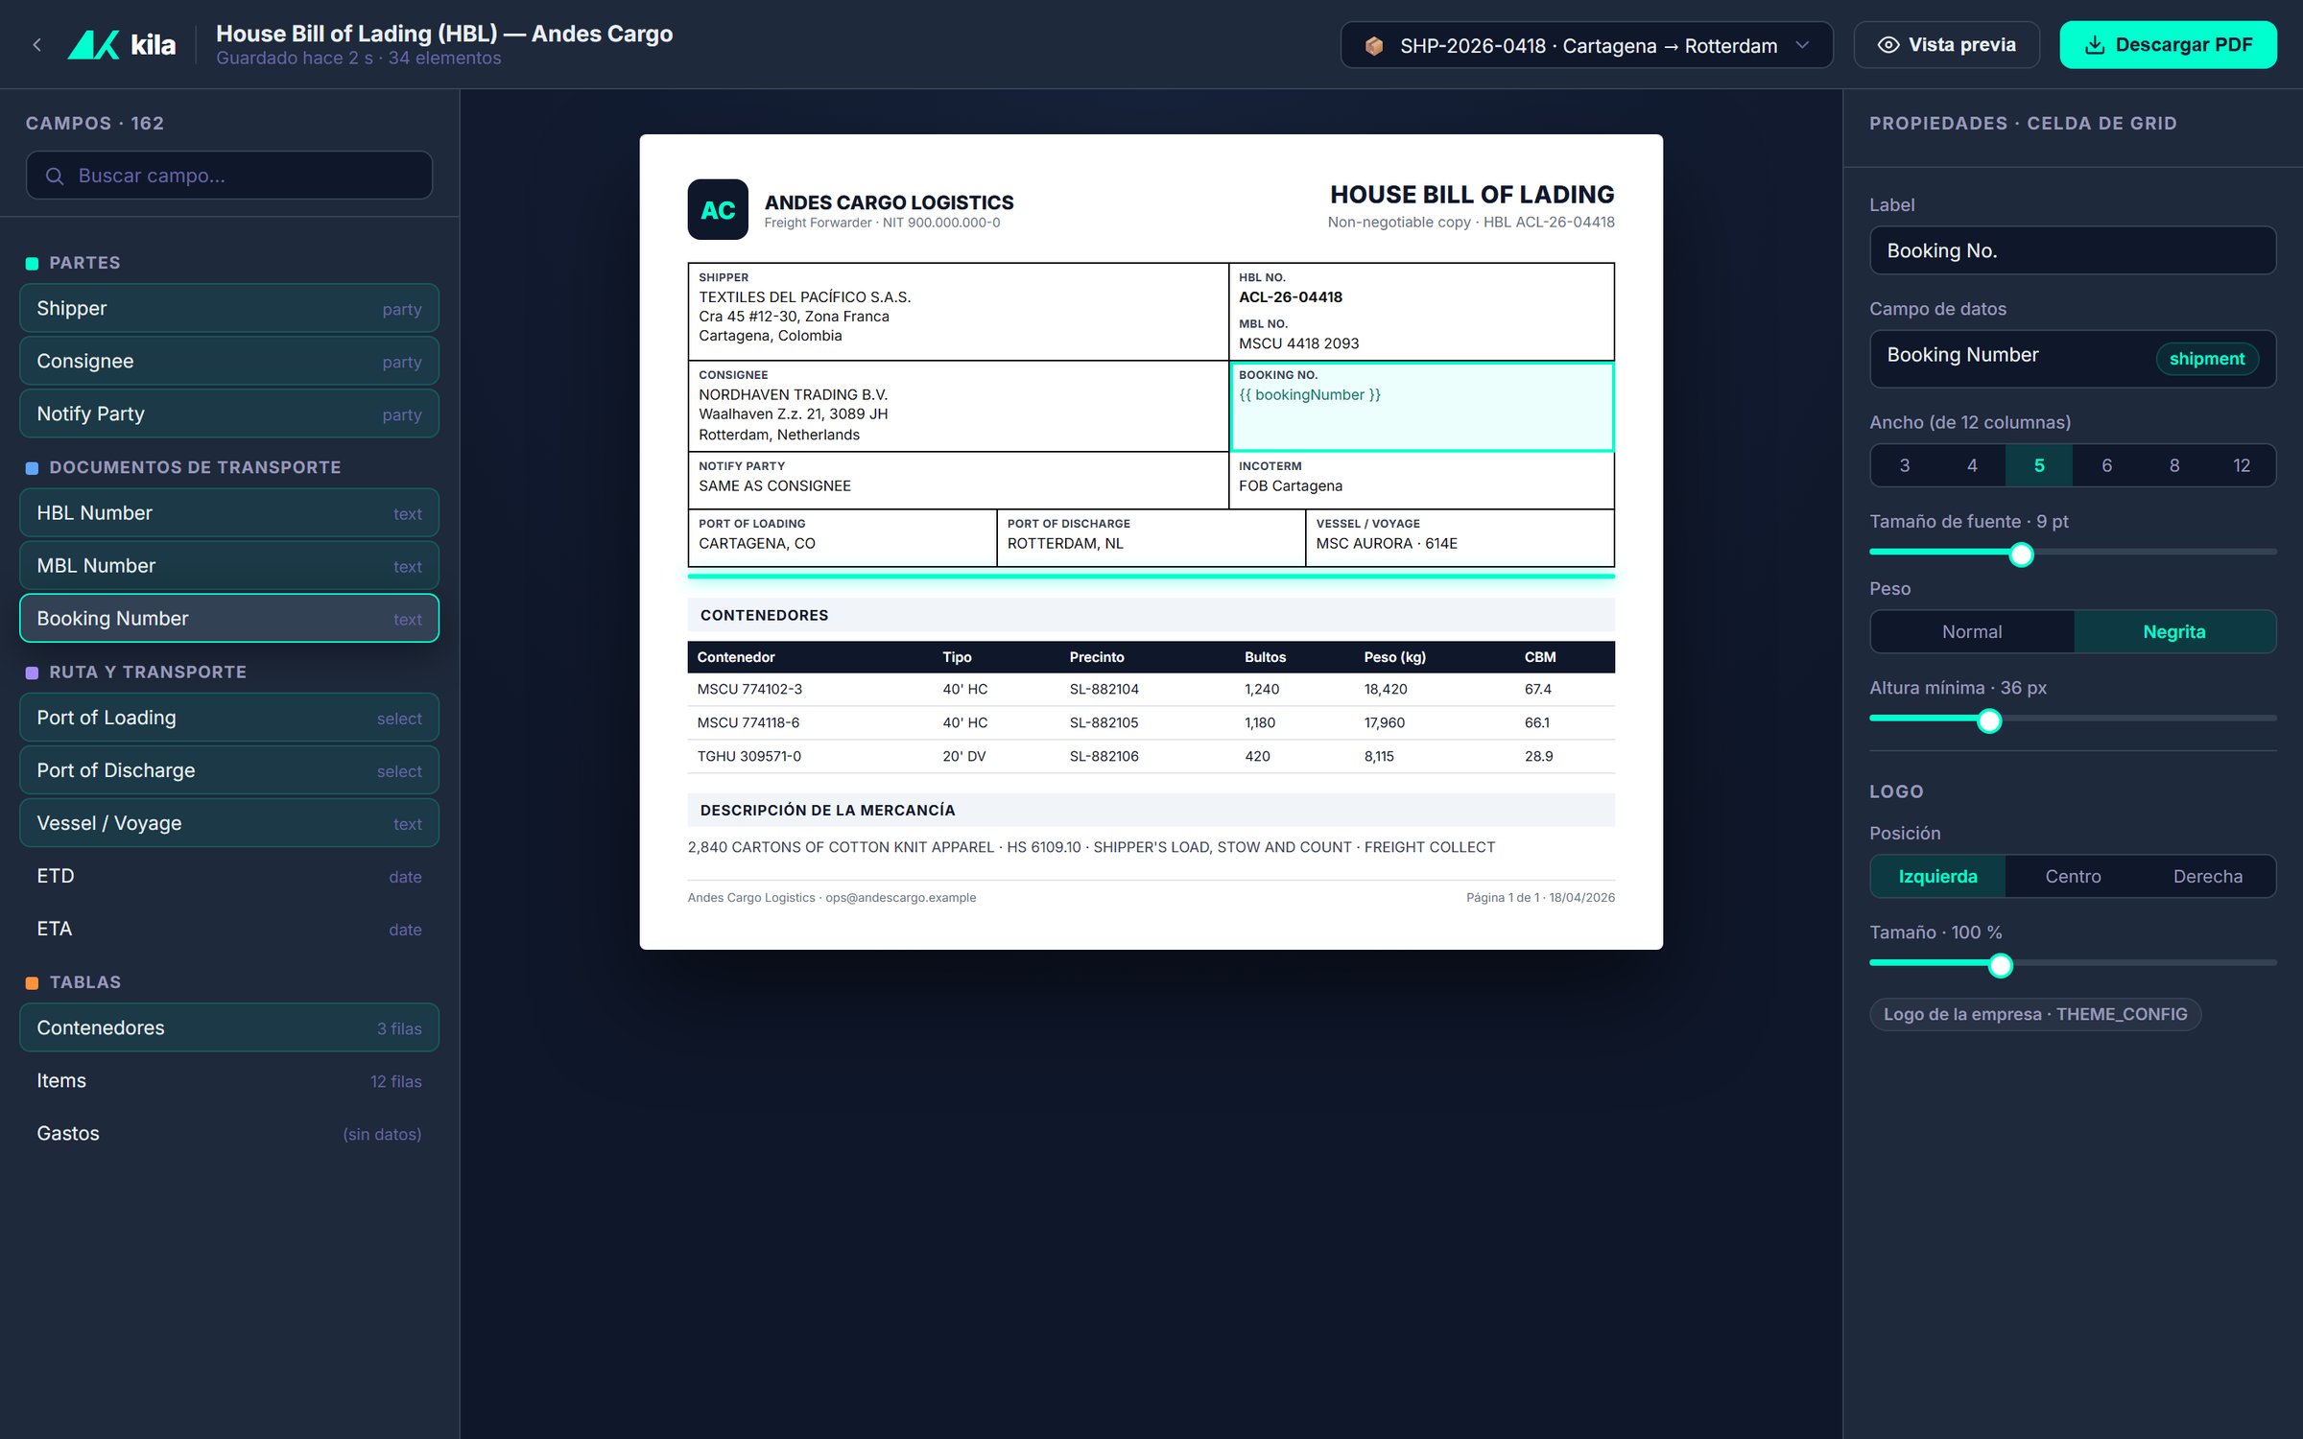2303x1439 pixels.
Task: Click the Incoterm cell in document
Action: click(x=1421, y=480)
